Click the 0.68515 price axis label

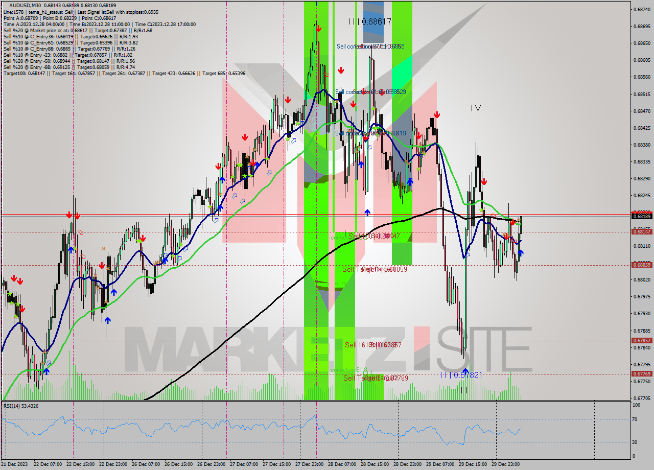(642, 95)
